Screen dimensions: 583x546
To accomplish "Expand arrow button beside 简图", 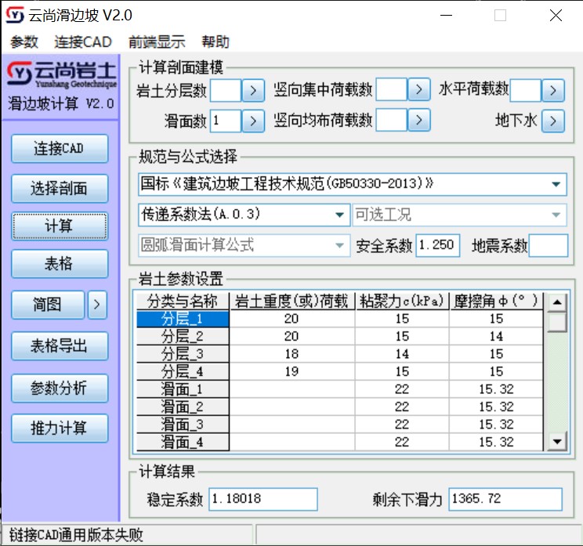I will point(97,305).
